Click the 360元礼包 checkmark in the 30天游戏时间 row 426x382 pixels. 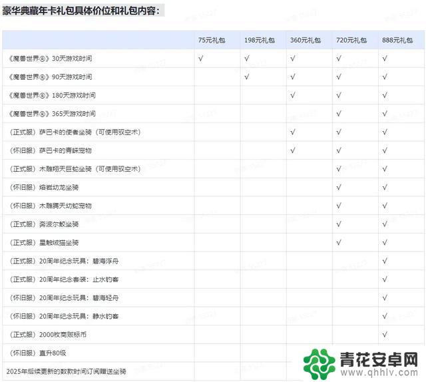point(293,59)
